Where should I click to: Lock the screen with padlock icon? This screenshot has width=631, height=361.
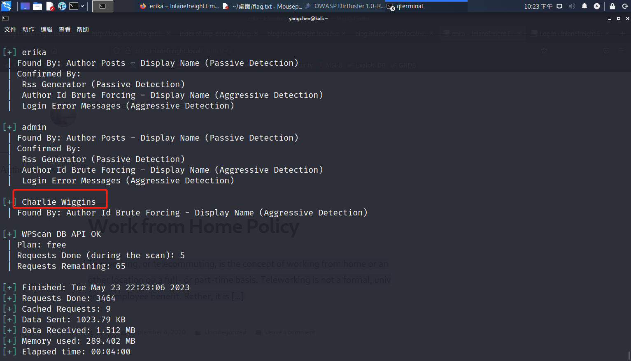[x=612, y=6]
